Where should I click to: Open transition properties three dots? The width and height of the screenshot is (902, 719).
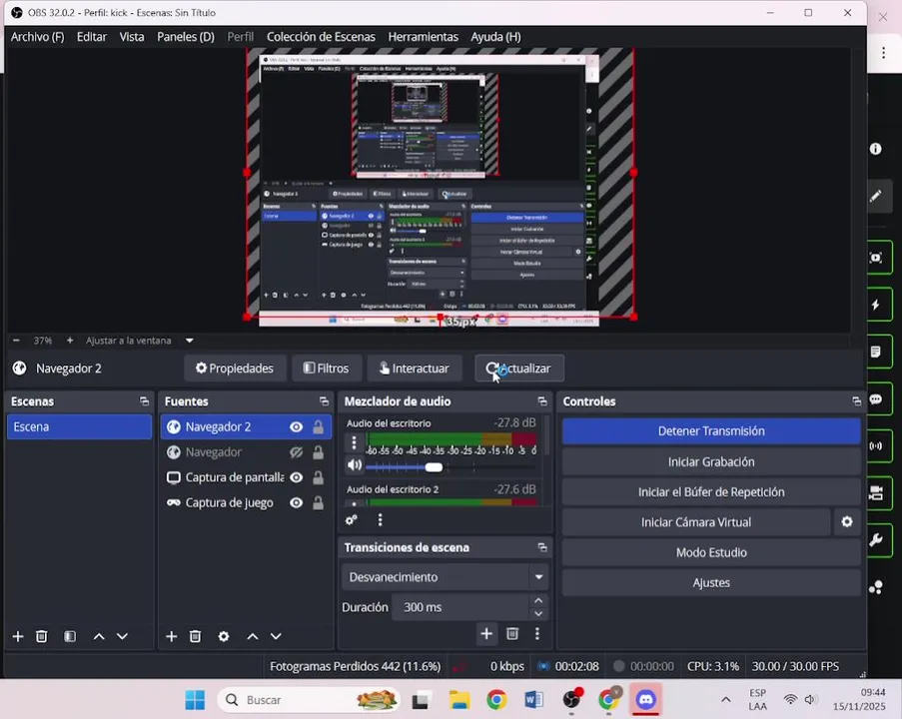537,633
